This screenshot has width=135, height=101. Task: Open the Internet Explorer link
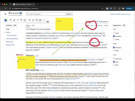pyautogui.click(x=53, y=90)
